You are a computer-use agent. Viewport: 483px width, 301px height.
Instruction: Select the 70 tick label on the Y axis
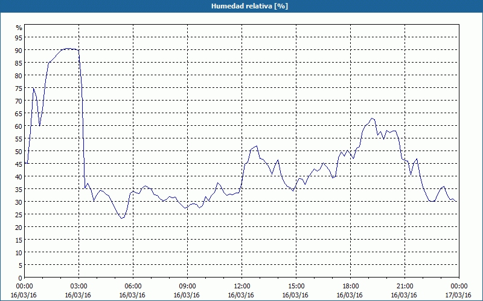point(19,101)
